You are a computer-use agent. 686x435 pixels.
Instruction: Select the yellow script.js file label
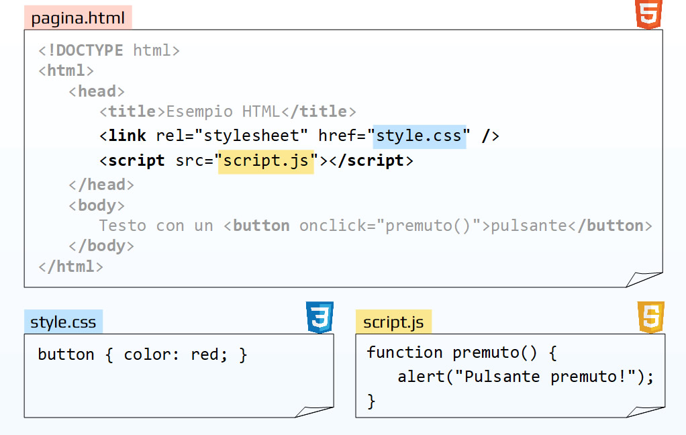tap(393, 322)
